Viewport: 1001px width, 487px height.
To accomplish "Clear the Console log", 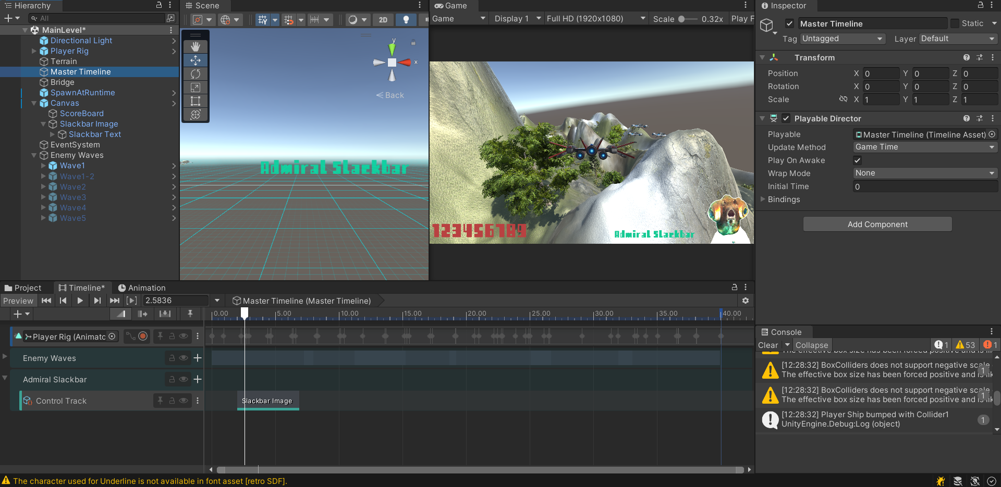I will click(768, 345).
